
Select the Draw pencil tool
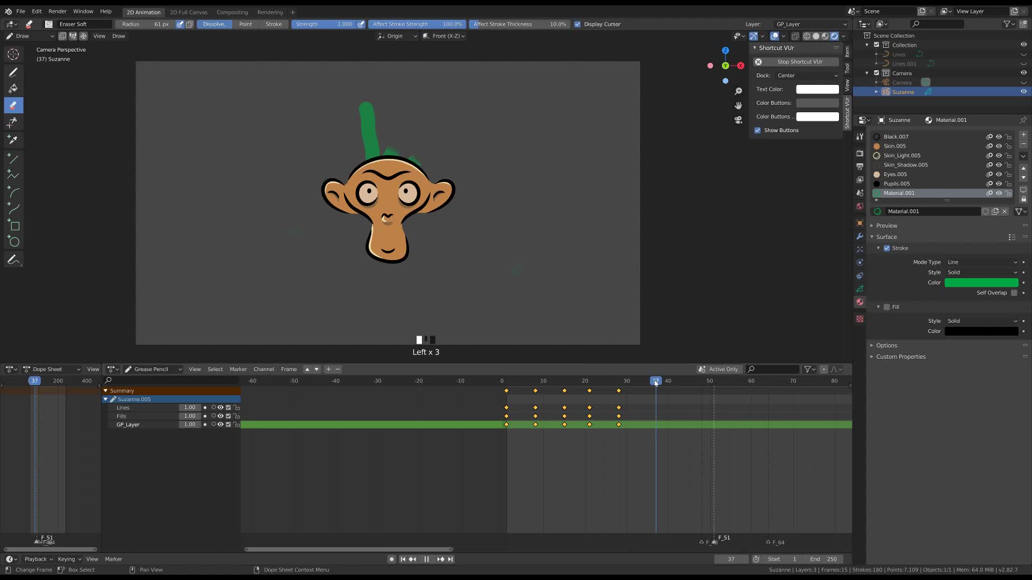13,72
